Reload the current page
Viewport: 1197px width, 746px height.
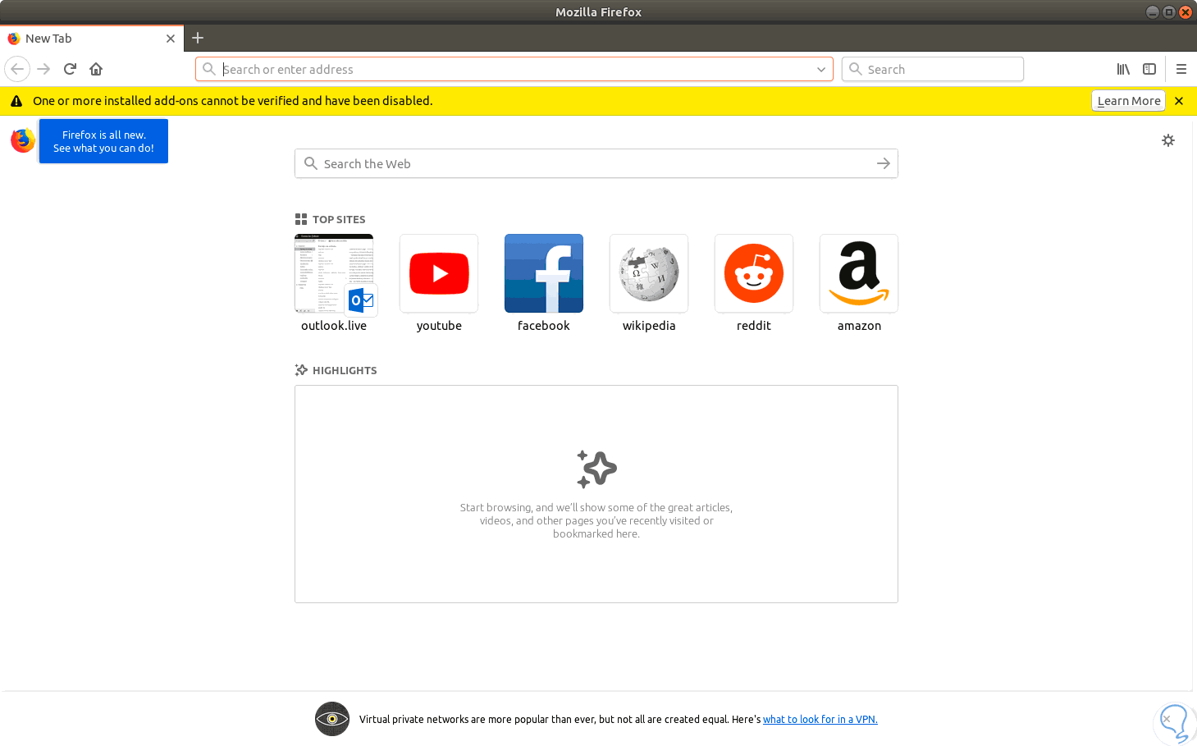tap(70, 69)
